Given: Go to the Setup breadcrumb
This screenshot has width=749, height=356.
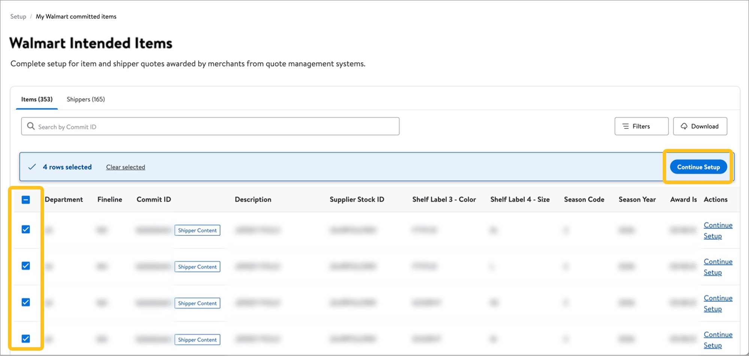Looking at the screenshot, I should click(x=18, y=16).
